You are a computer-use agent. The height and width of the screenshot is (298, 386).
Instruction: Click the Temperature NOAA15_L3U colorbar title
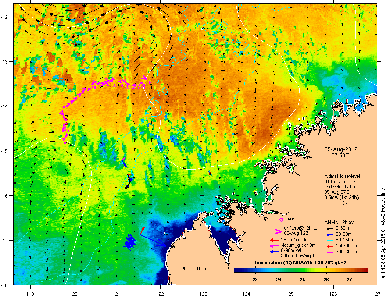click(300, 263)
